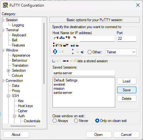Screen dimensions: 143x140
Task: Click the Load button
Action: point(127,81)
